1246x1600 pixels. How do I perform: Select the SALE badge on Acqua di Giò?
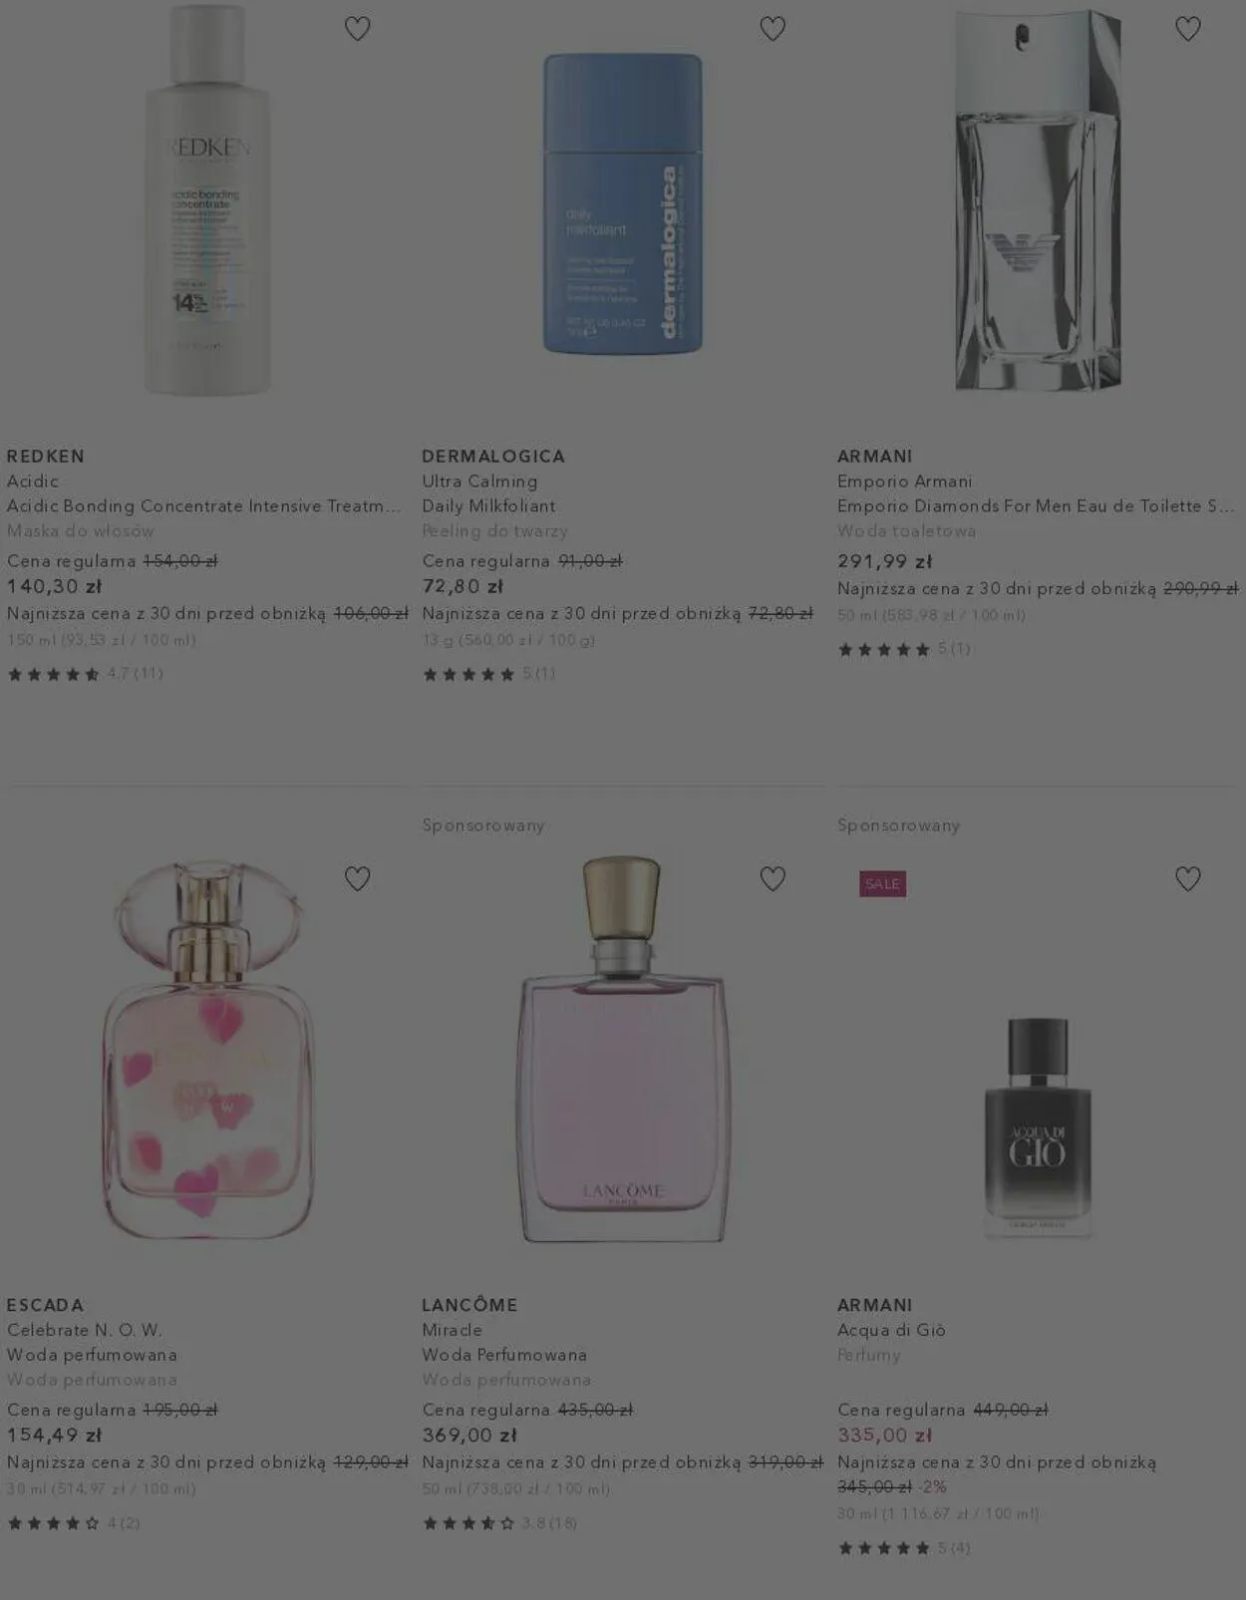[882, 883]
